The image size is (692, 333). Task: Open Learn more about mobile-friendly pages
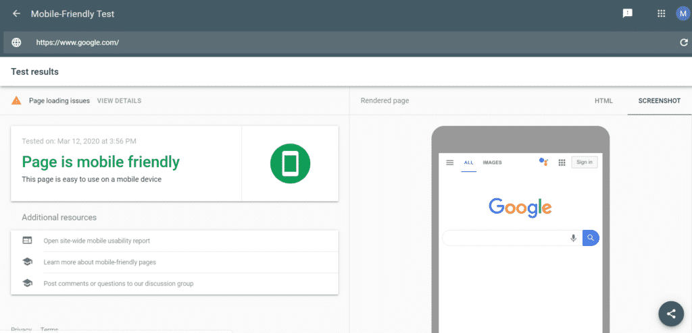(x=100, y=262)
